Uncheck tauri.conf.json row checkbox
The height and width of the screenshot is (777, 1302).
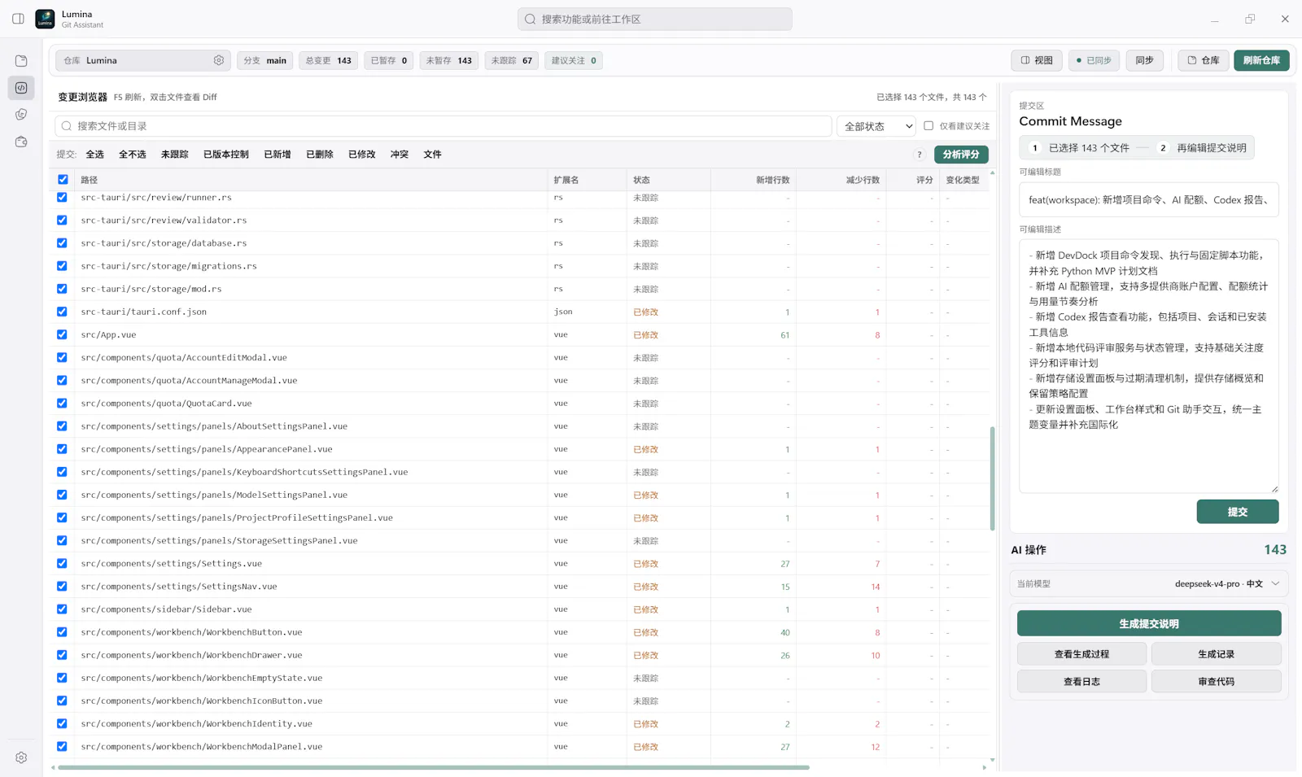coord(62,312)
